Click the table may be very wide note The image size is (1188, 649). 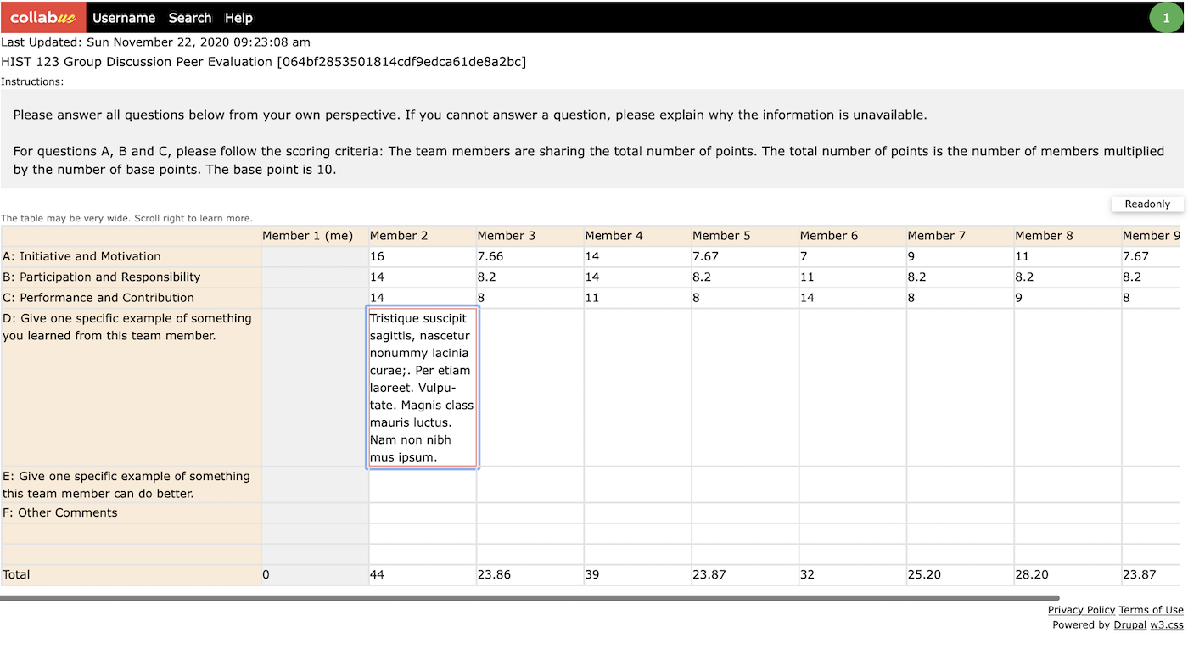pyautogui.click(x=126, y=218)
